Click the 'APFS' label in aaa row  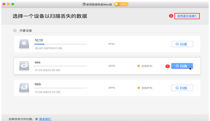(112, 66)
